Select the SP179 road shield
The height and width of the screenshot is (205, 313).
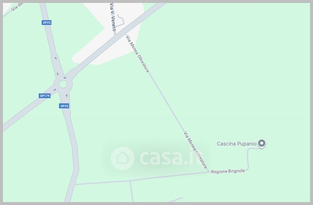click(x=45, y=96)
